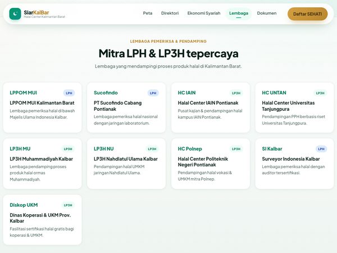The image size is (337, 253).
Task: Select Surveyor Indonesia Kalbar heading
Action: [x=290, y=159]
